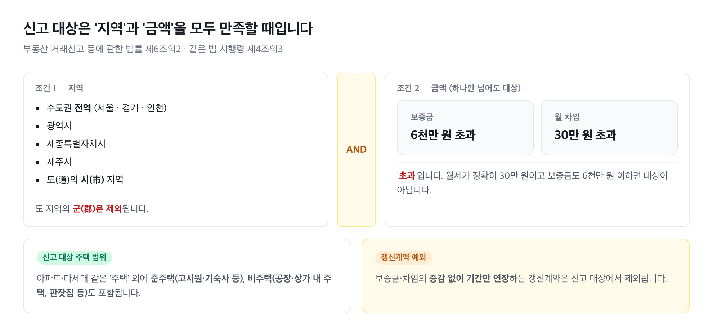Click the 6천만 원 초과 amount text
Viewport: 713px width, 335px height.
click(443, 135)
